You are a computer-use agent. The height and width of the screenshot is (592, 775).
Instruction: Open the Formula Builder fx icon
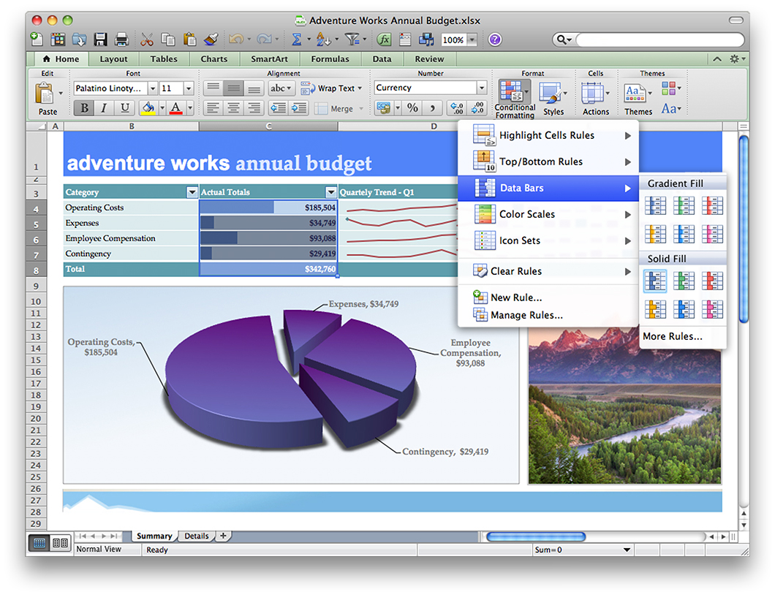pos(385,39)
